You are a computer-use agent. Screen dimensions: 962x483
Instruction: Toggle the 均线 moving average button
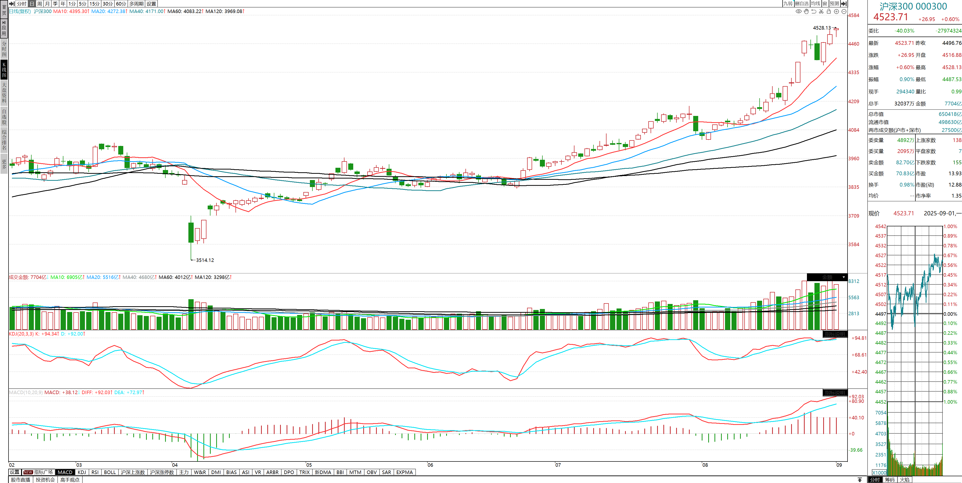coord(815,3)
